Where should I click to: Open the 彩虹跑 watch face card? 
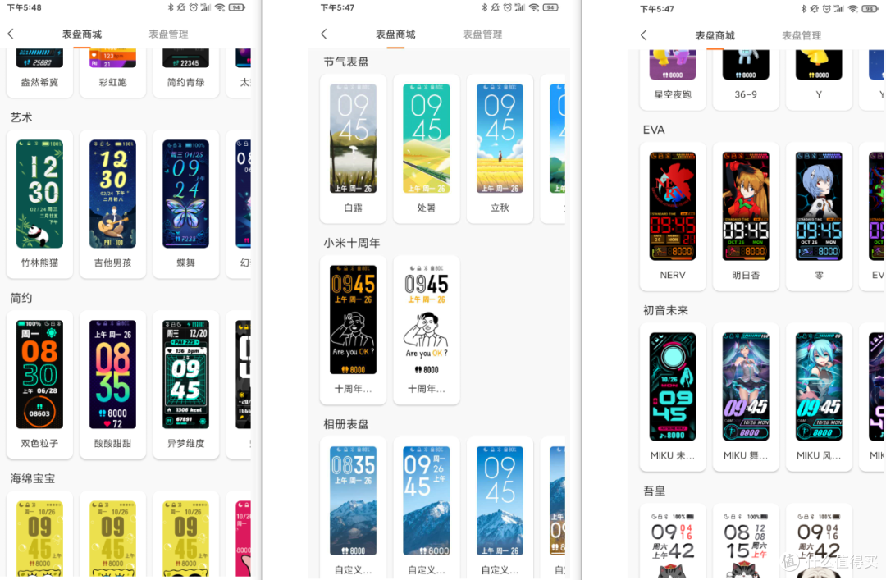[x=112, y=72]
